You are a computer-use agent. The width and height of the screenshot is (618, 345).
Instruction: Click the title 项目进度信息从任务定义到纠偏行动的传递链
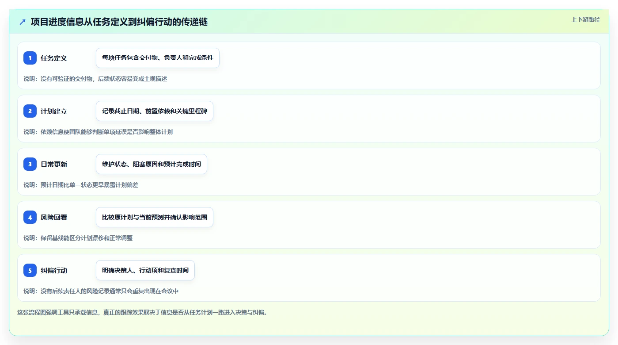click(x=119, y=22)
